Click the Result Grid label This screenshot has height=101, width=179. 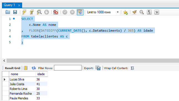12,68
